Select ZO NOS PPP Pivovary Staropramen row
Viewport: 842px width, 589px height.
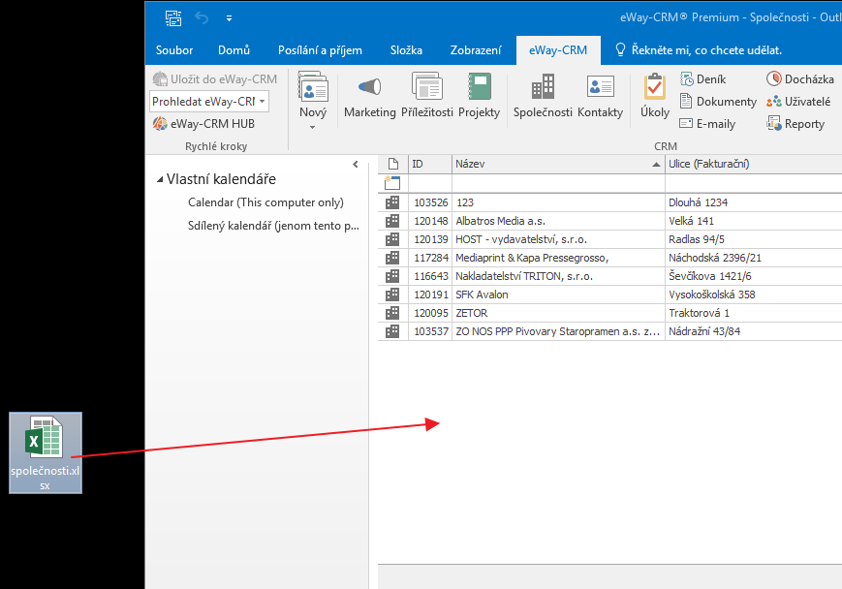610,331
